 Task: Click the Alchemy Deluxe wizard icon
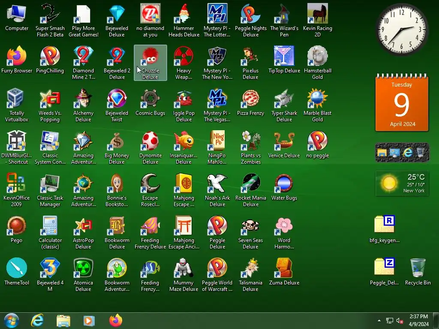point(83,105)
